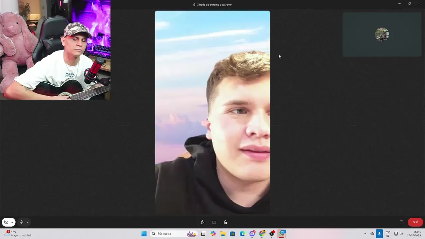This screenshot has width=425, height=239.
Task: Click the 'Cifrada de extremo a extremo' label
Action: [x=214, y=5]
